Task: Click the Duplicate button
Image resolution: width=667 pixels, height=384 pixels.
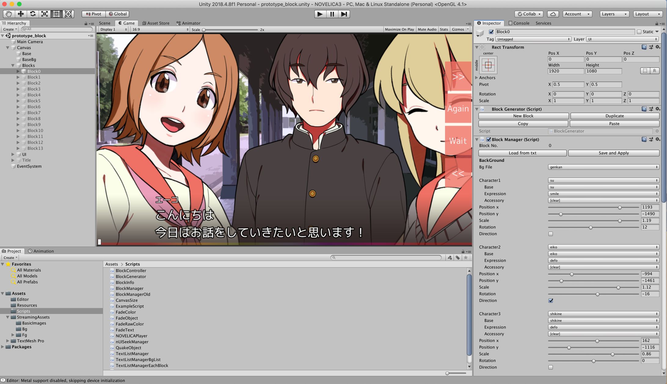Action: pos(614,116)
